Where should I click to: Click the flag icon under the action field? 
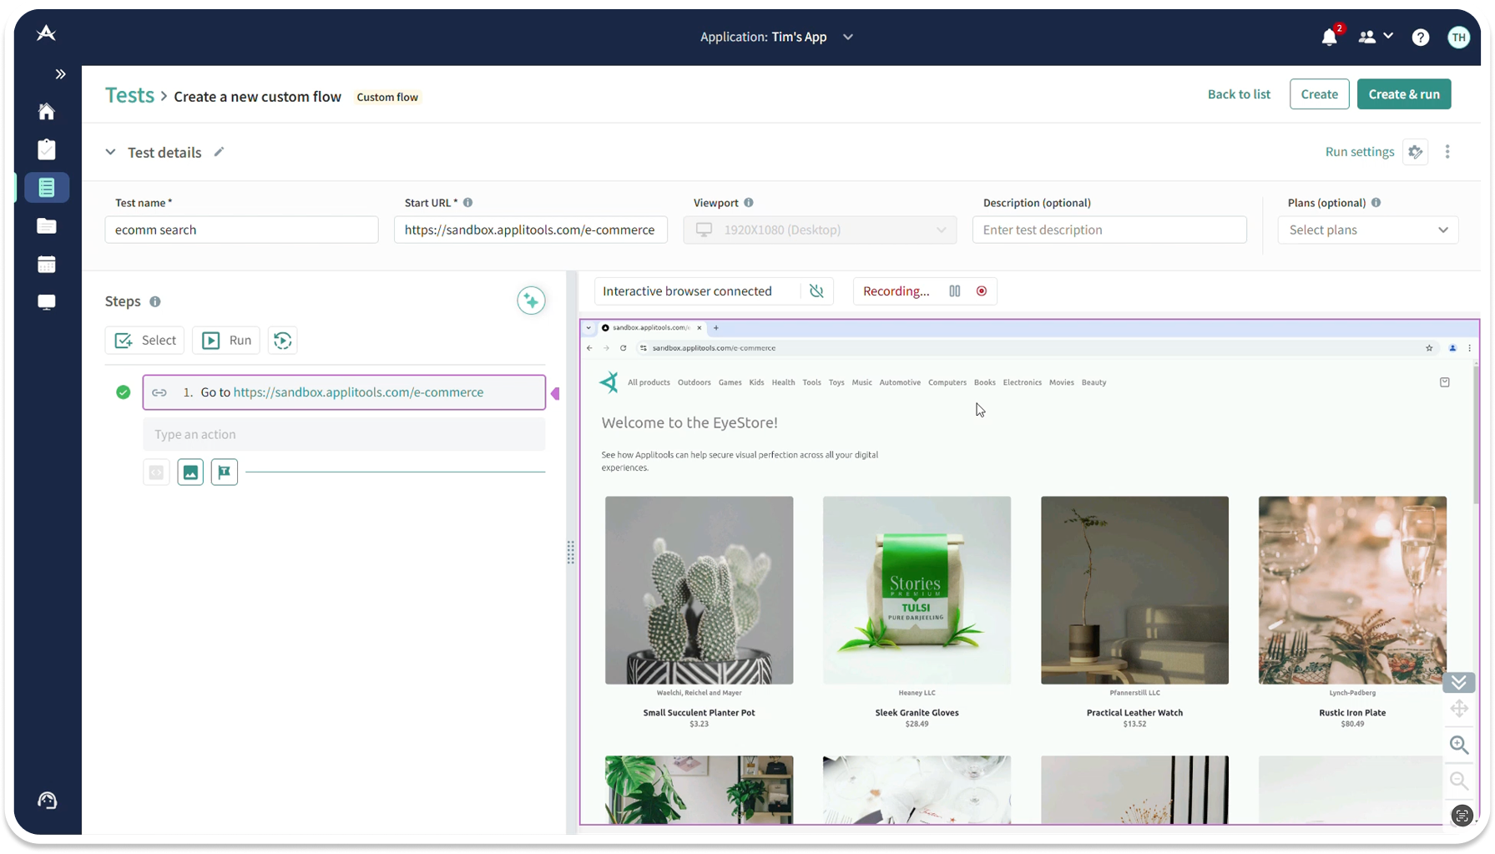(x=225, y=472)
